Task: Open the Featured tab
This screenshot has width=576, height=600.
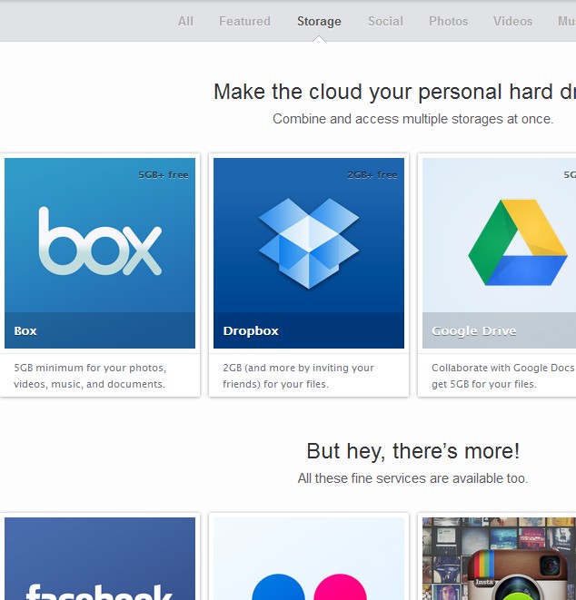Action: pos(244,21)
